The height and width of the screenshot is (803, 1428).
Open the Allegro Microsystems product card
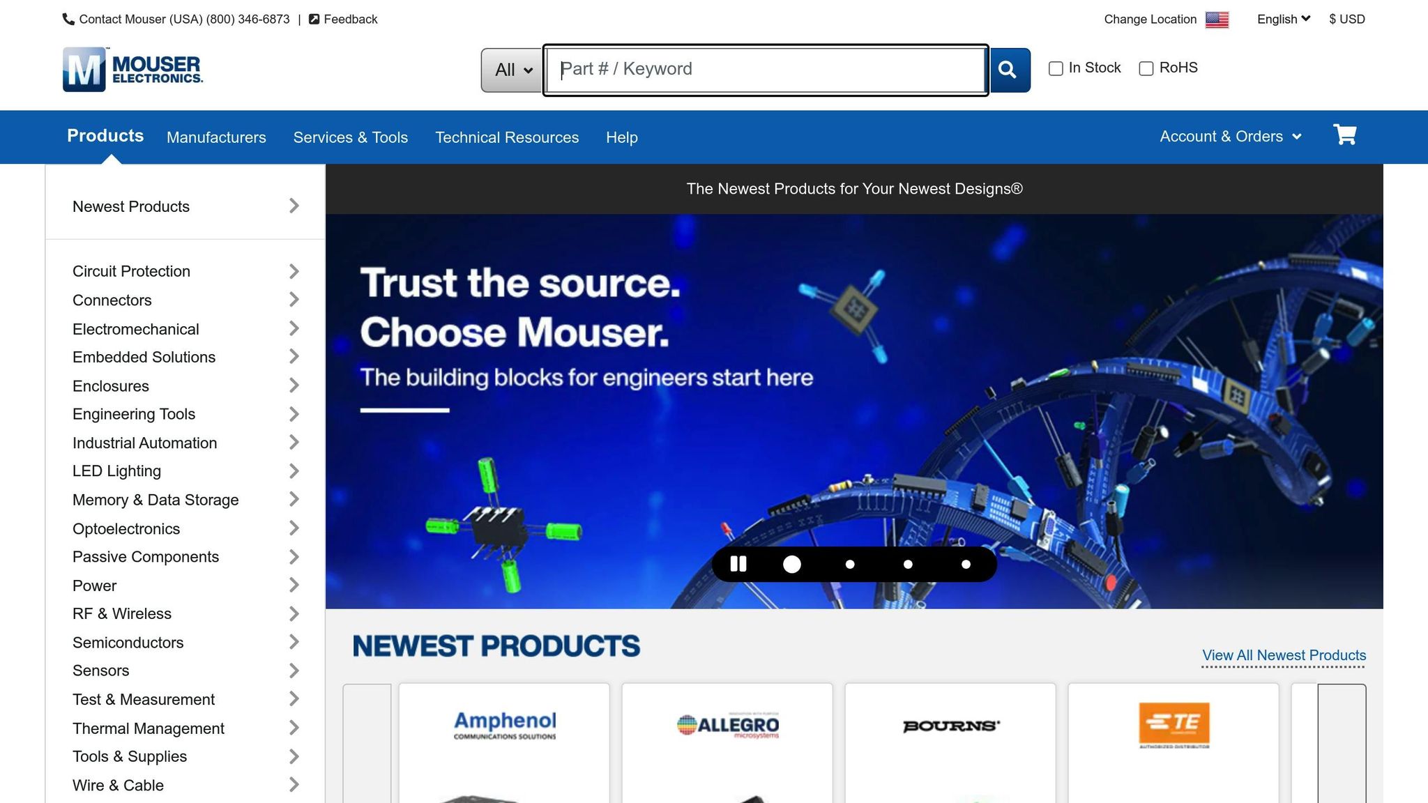click(x=727, y=743)
